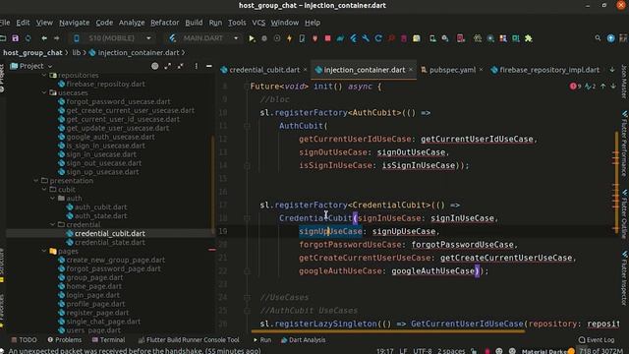Open the Problems tool window
629x354 pixels.
(x=65, y=340)
